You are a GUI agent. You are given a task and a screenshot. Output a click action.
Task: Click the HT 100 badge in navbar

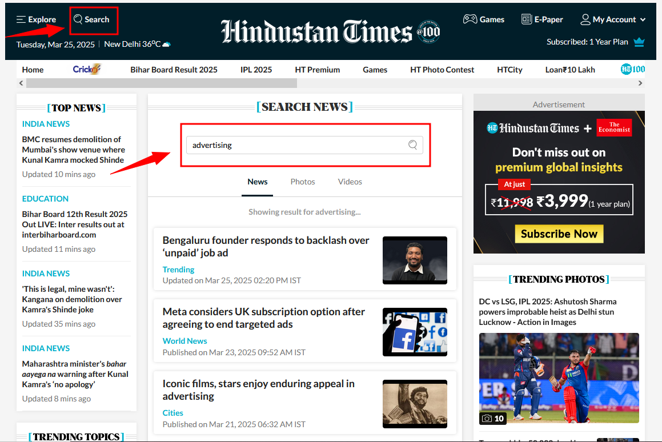[632, 70]
